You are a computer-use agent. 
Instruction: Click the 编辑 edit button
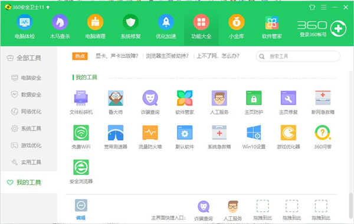[81, 209]
